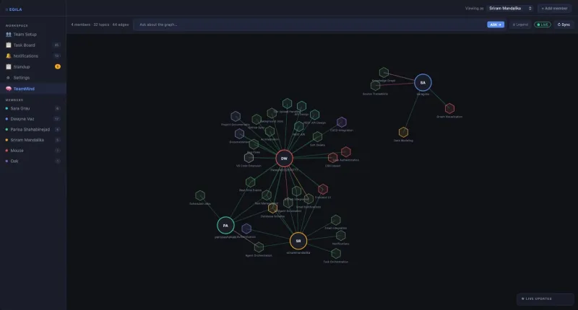Select the SA member node in the graph

click(x=423, y=83)
